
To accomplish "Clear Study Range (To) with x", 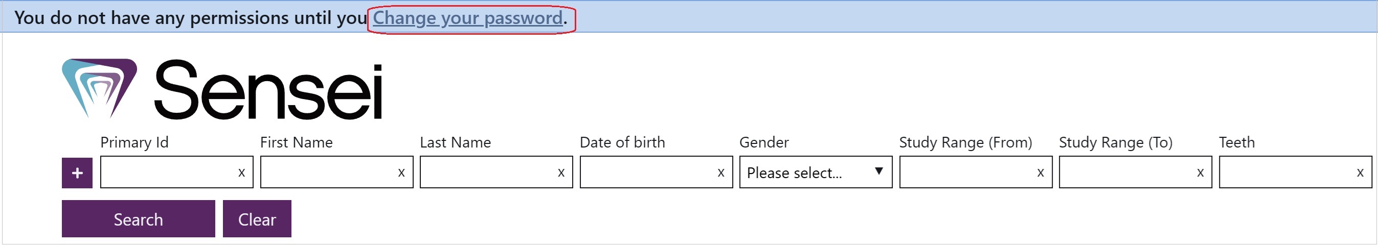I will point(1201,173).
